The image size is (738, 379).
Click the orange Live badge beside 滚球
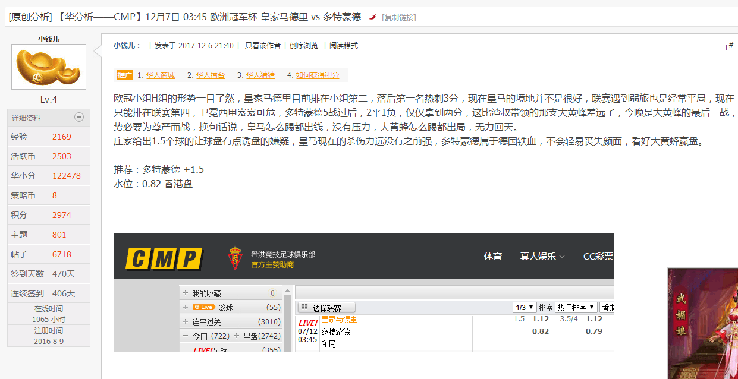tap(203, 307)
